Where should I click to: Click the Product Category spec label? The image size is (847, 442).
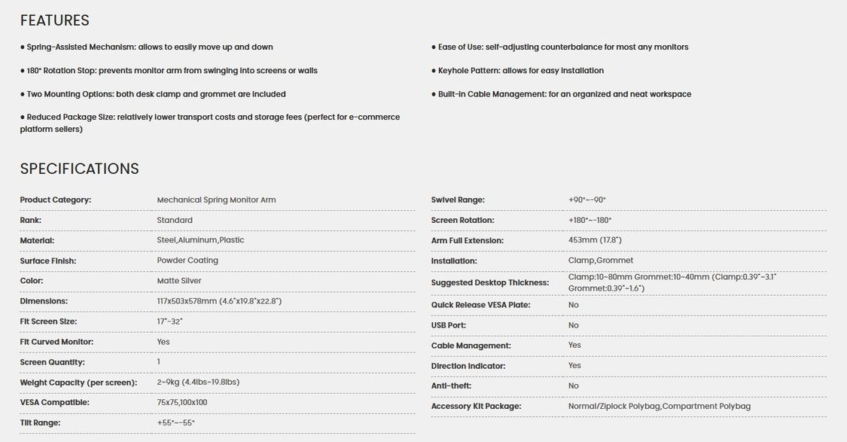click(x=55, y=200)
